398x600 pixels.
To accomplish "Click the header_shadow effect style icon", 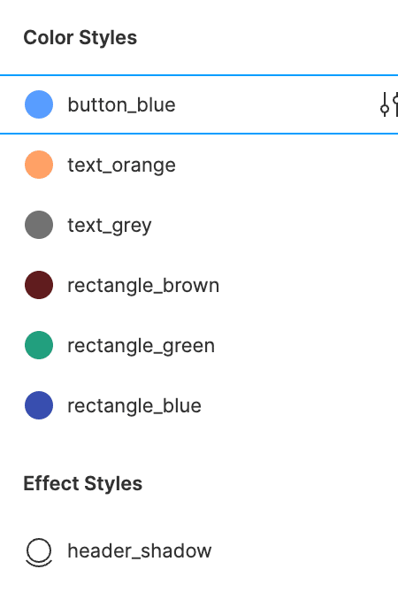I will 39,552.
